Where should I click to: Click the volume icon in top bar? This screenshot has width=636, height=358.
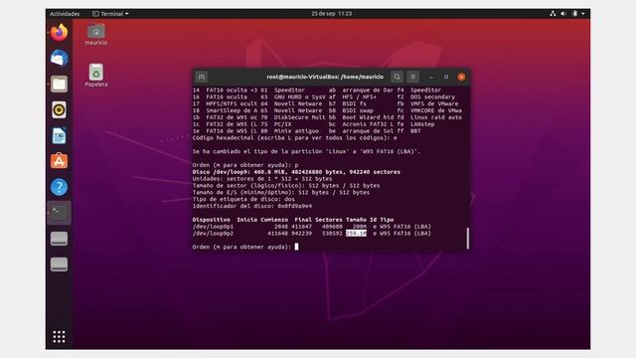click(563, 13)
